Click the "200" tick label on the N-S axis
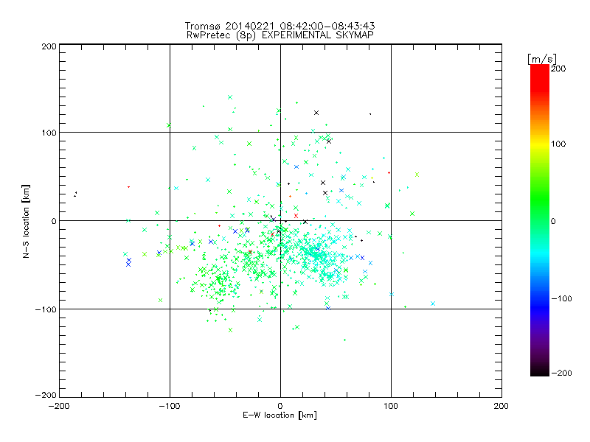590x442 pixels. coord(49,46)
